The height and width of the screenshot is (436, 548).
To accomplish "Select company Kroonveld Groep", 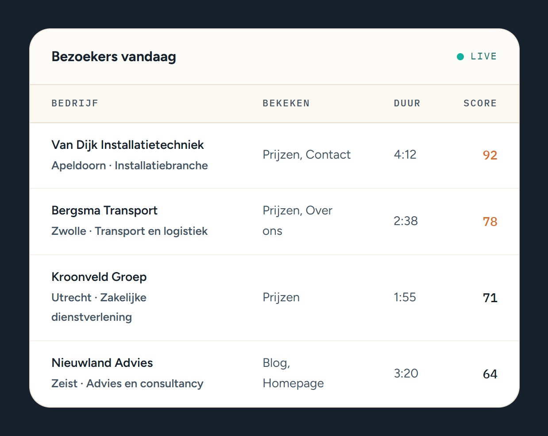I will [x=99, y=277].
